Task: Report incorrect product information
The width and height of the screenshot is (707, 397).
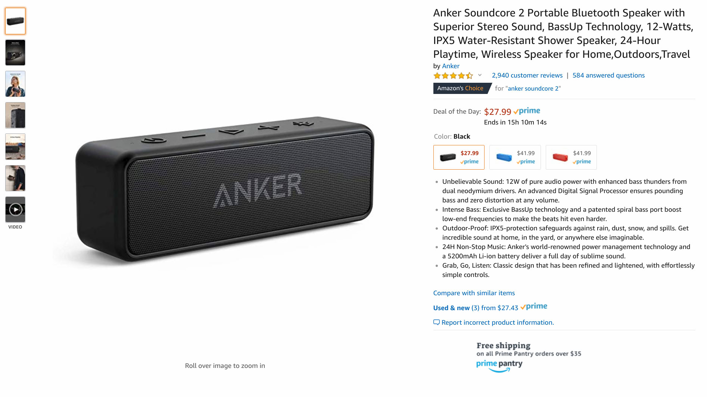Action: click(x=493, y=322)
